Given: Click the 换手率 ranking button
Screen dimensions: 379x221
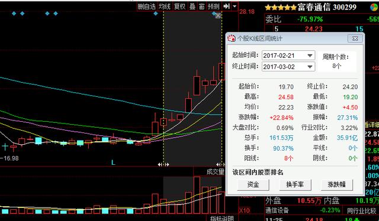Looking at the screenshot, I should coord(295,184).
